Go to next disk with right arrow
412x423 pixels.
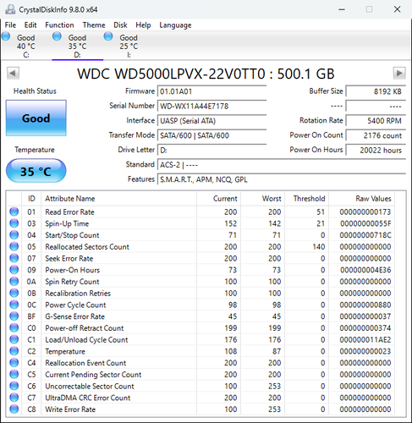tap(399, 74)
